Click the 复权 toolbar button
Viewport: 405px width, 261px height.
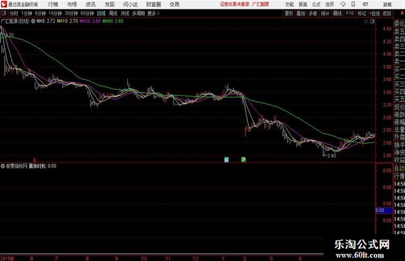pyautogui.click(x=289, y=13)
